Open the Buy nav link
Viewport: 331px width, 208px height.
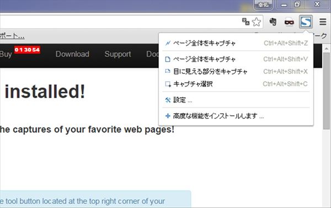6,55
